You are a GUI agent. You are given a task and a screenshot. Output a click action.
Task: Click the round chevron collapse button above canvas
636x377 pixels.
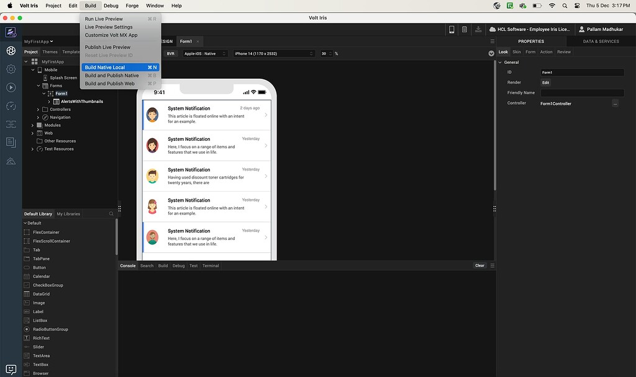491,53
